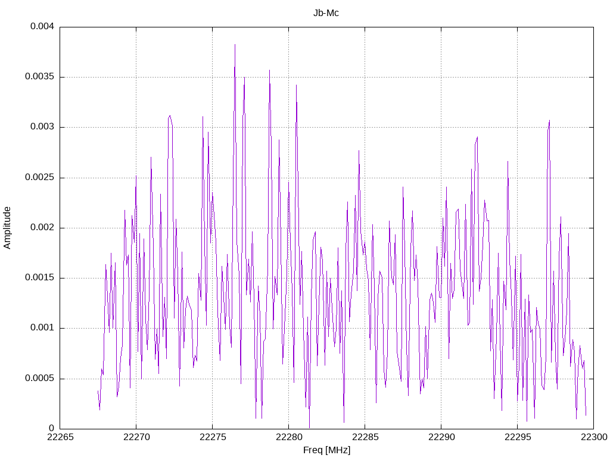Click the highest spectrum peak near 22276.5 MHz
Viewport: 610px width, 458px height.
tap(235, 45)
